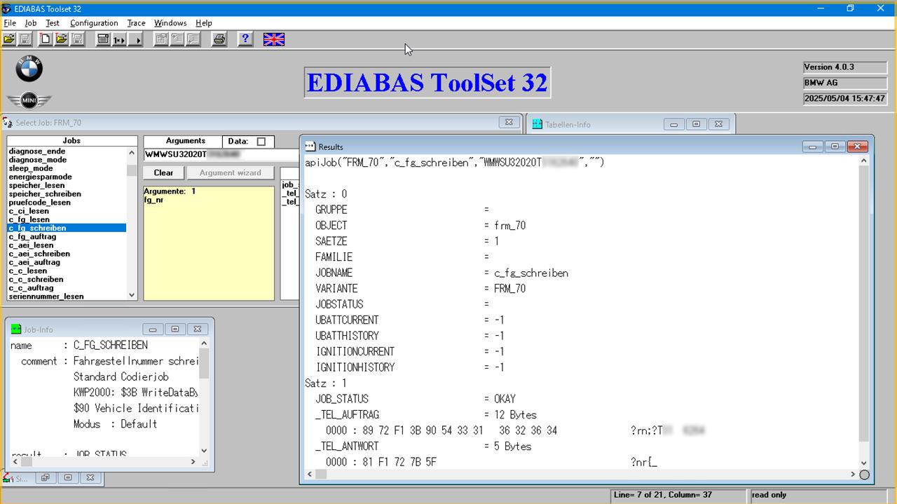Click the fg_nr argument in yellow panel
Viewport: 897px width, 504px height.
153,200
